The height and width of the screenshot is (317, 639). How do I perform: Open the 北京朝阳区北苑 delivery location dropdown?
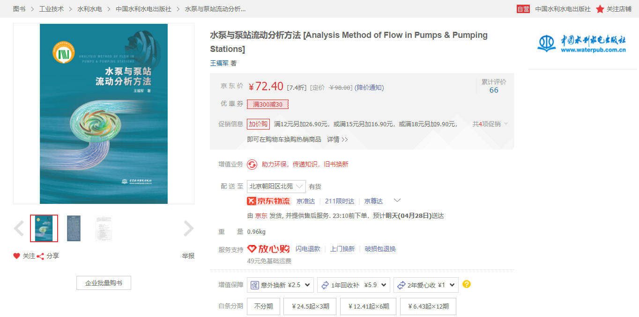276,186
